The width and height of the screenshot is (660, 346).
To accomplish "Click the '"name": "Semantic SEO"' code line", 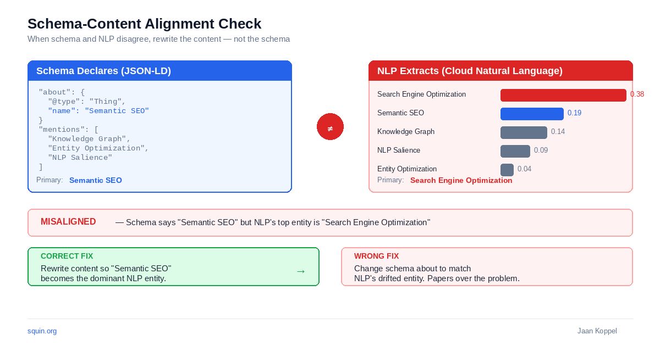I will click(x=98, y=111).
